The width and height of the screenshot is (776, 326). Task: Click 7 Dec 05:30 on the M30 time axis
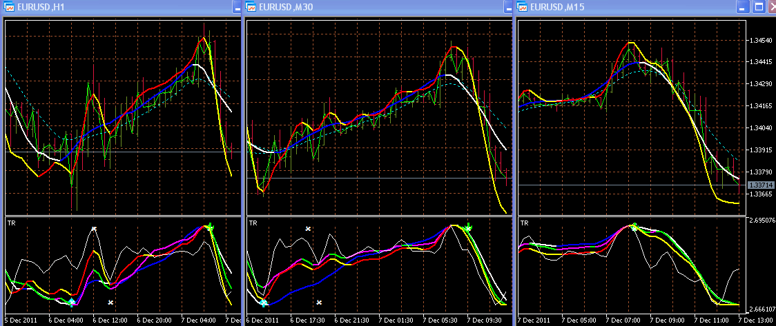click(440, 320)
